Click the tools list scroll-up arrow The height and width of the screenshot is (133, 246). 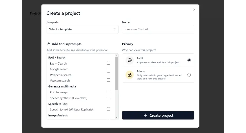117,56
